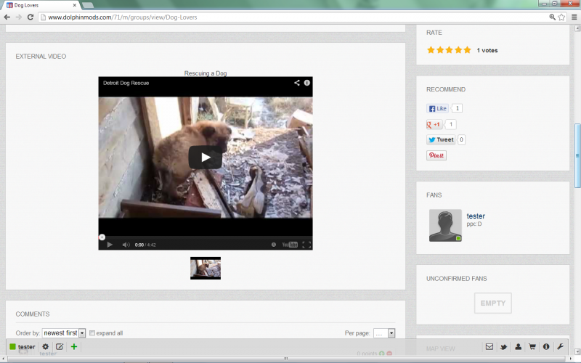Bookmark this page with the star icon
The height and width of the screenshot is (363, 581).
[x=561, y=17]
